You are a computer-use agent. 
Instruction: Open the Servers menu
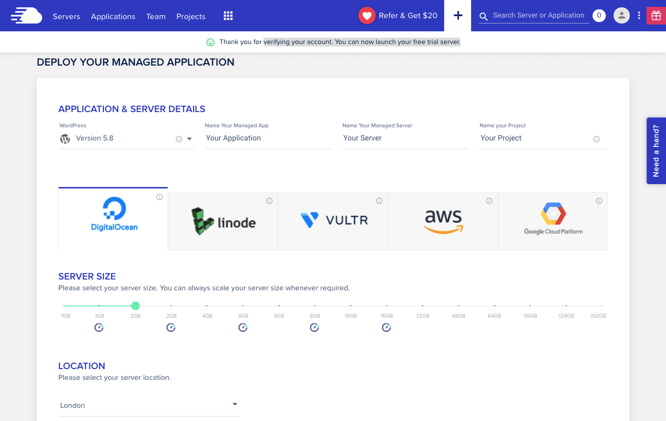click(x=67, y=16)
